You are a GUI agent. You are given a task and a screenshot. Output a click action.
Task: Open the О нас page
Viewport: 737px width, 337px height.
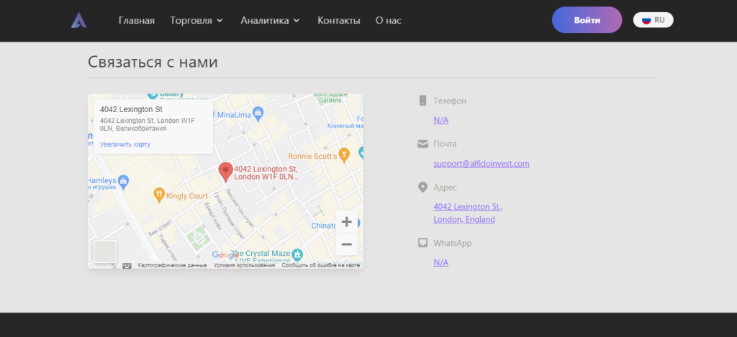(x=388, y=21)
